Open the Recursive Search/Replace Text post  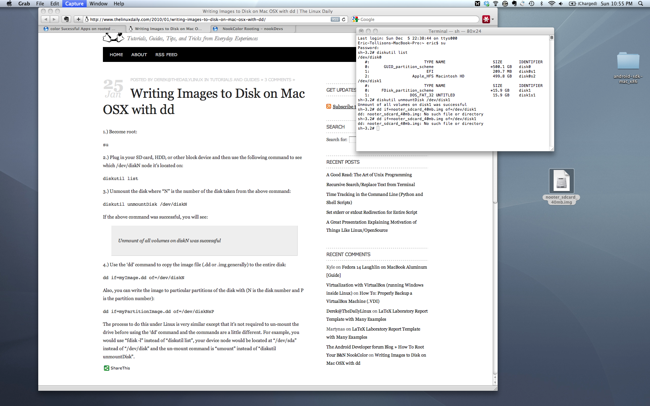[x=370, y=184]
